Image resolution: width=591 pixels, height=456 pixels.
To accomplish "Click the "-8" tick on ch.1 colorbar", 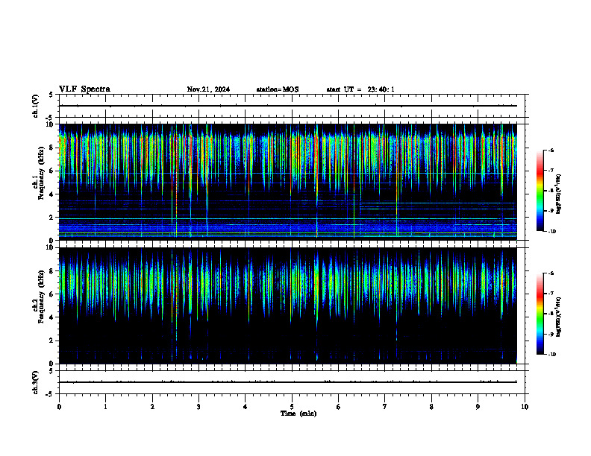I will [551, 191].
